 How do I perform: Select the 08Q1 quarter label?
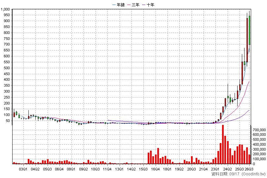click(x=71, y=169)
